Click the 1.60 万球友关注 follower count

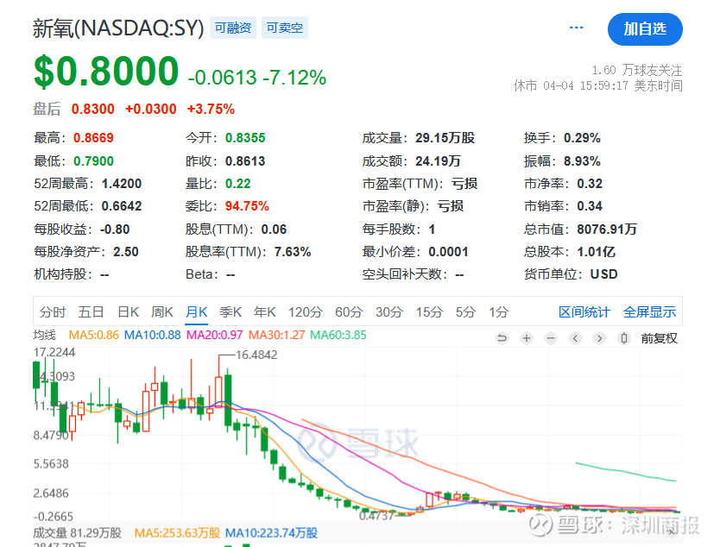coord(637,70)
